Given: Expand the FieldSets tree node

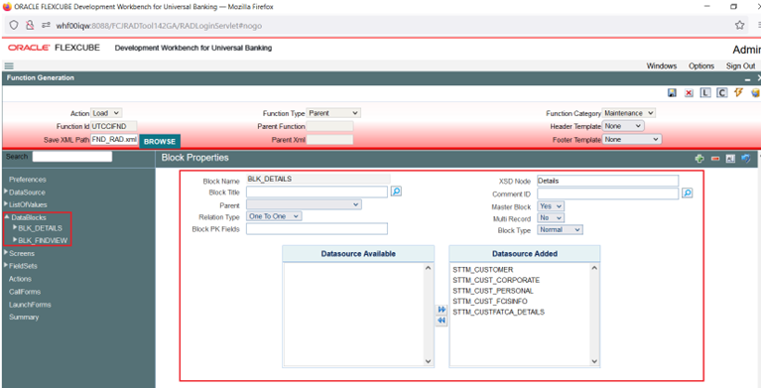Looking at the screenshot, I should pos(6,265).
